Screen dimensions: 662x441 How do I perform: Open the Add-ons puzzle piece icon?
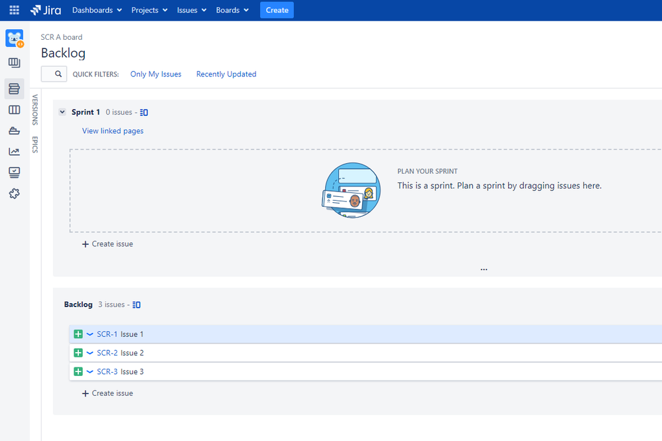pyautogui.click(x=15, y=193)
